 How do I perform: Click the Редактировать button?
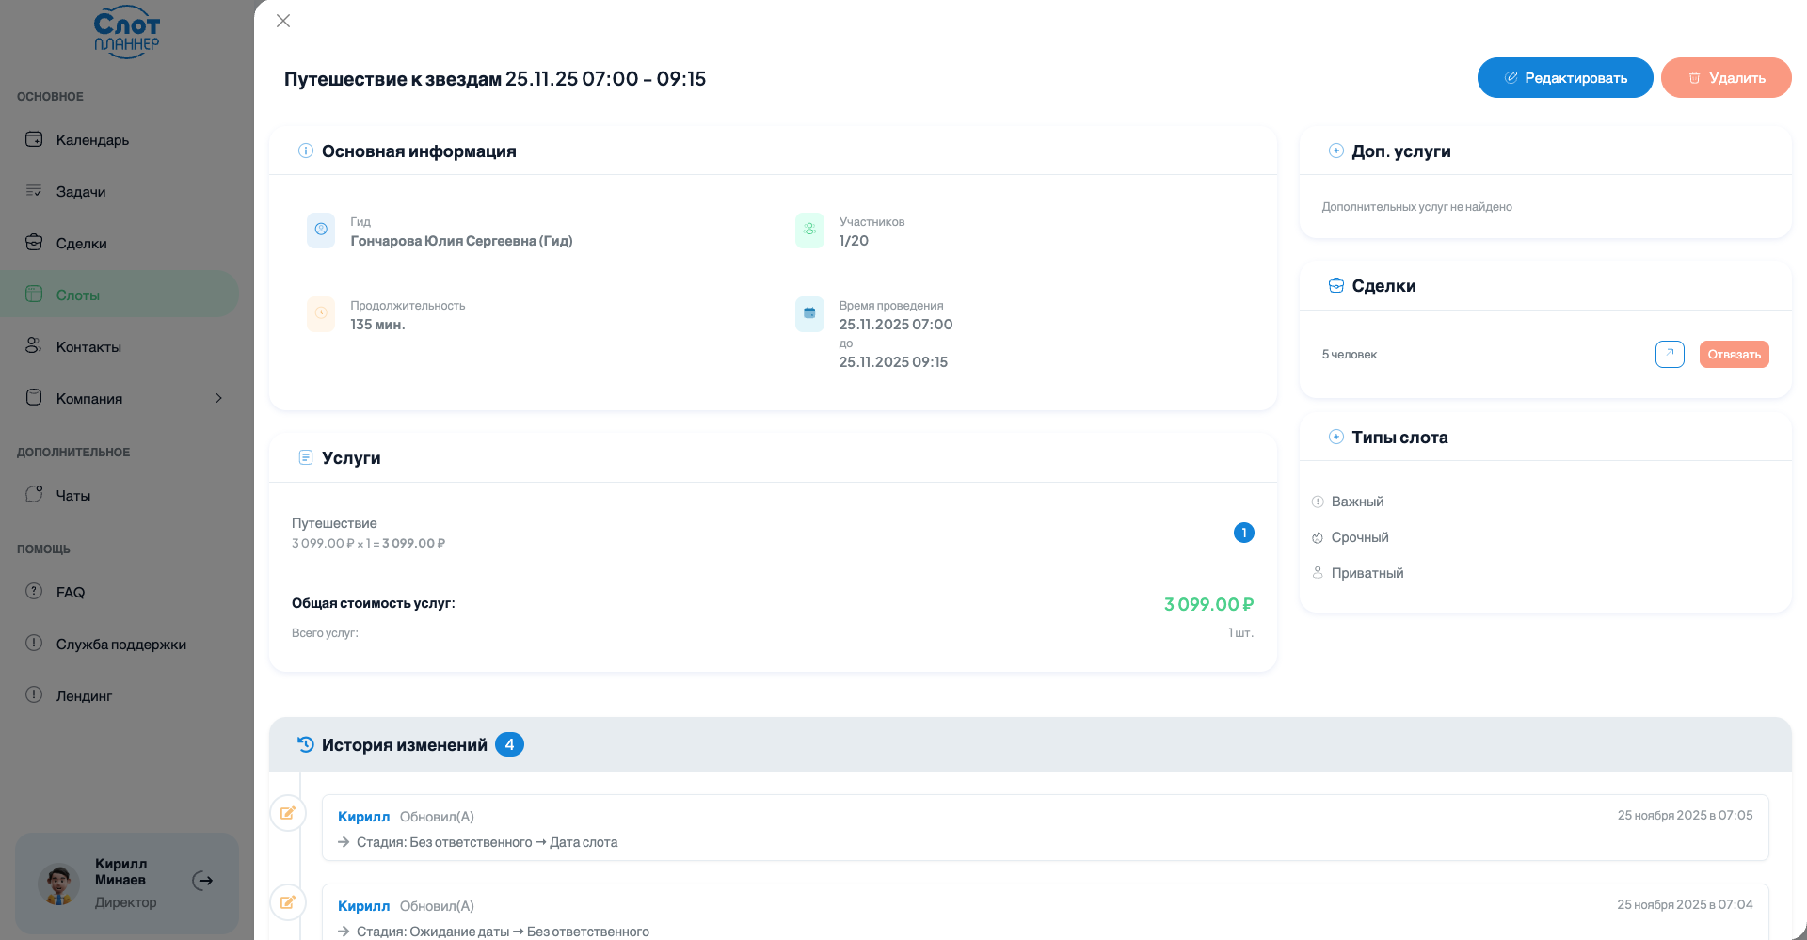click(x=1564, y=78)
